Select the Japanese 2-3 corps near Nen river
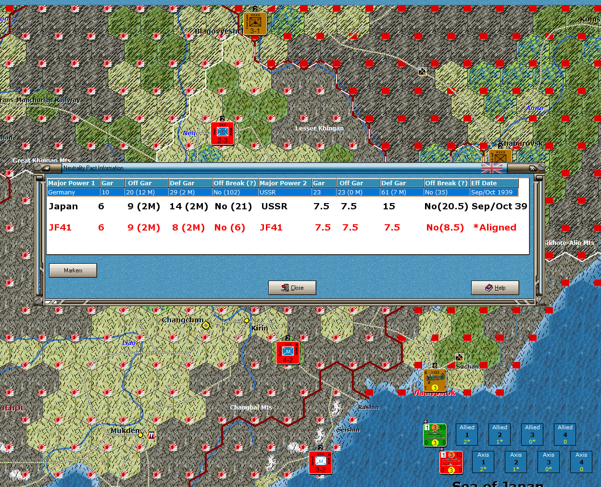The width and height of the screenshot is (601, 487). 222,133
